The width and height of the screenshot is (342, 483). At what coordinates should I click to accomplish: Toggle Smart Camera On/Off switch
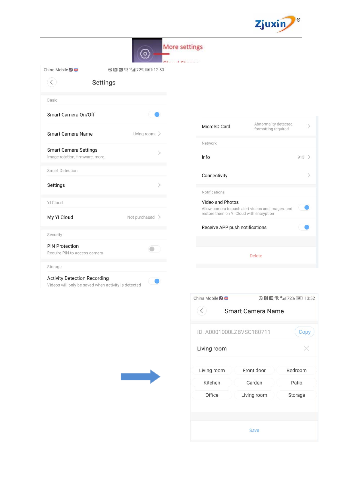(154, 115)
